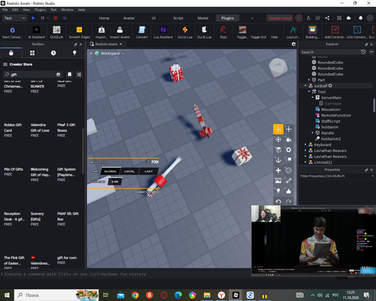Image resolution: width=376 pixels, height=301 pixels.
Task: Switch to the Avatar ribbon tab
Action: [129, 18]
